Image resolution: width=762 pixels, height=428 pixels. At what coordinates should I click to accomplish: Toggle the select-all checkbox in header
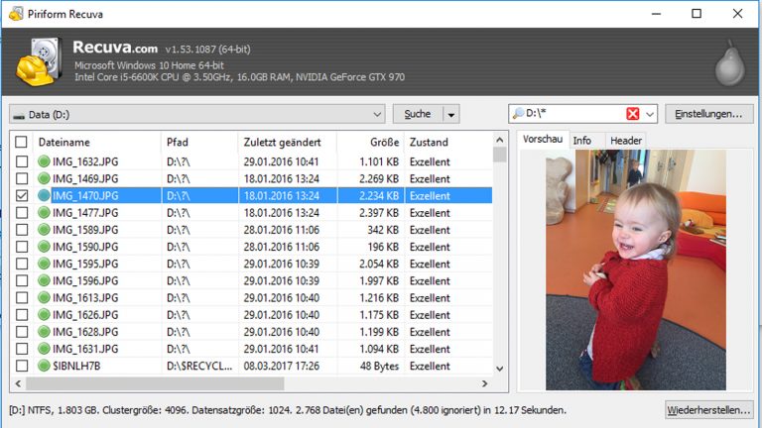pyautogui.click(x=22, y=142)
